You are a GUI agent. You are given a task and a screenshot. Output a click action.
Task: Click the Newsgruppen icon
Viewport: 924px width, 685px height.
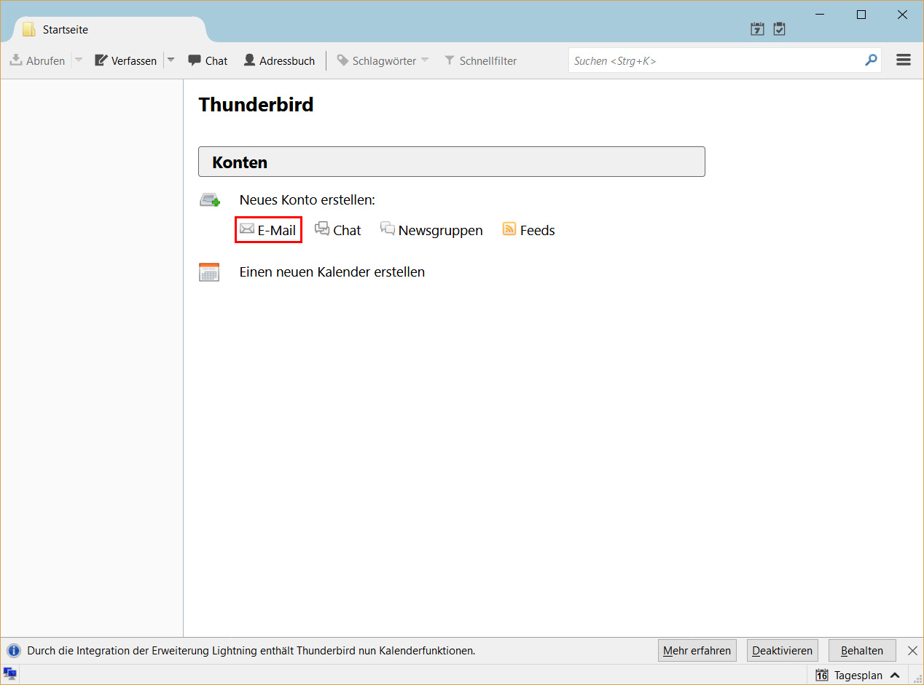point(388,229)
